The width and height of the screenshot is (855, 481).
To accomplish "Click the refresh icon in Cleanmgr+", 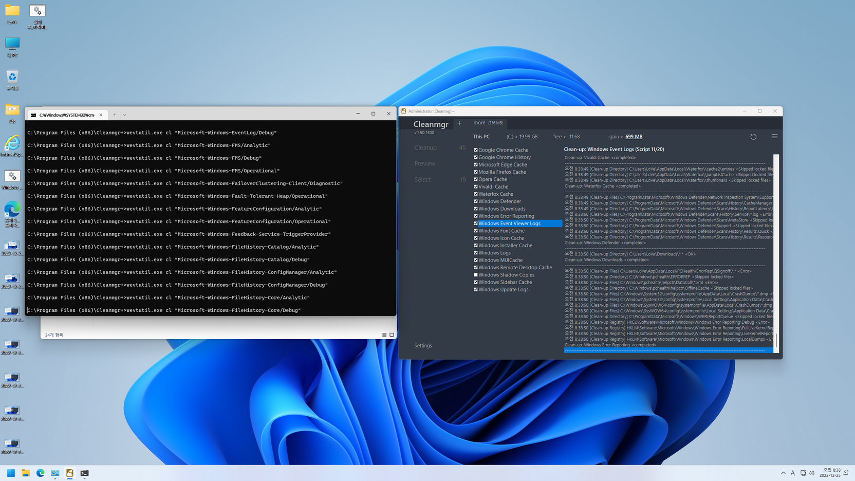I will [x=753, y=137].
